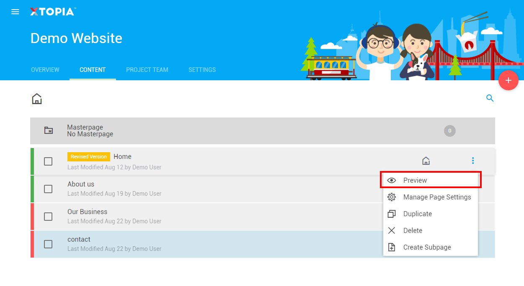Click the home breadcrumb icon

coord(37,99)
